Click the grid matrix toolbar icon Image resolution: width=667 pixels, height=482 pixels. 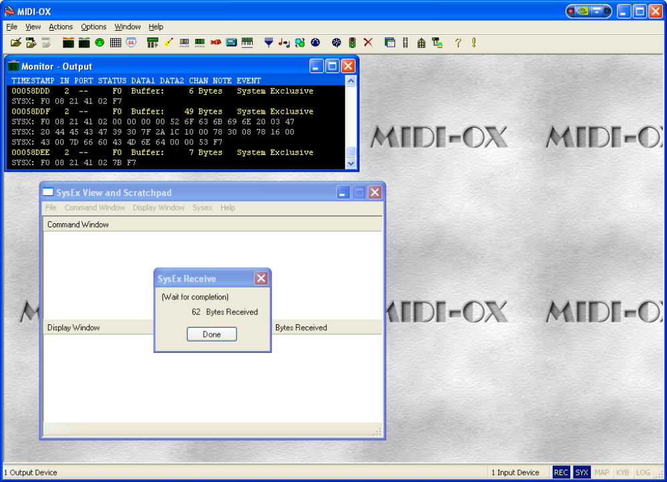coord(115,43)
